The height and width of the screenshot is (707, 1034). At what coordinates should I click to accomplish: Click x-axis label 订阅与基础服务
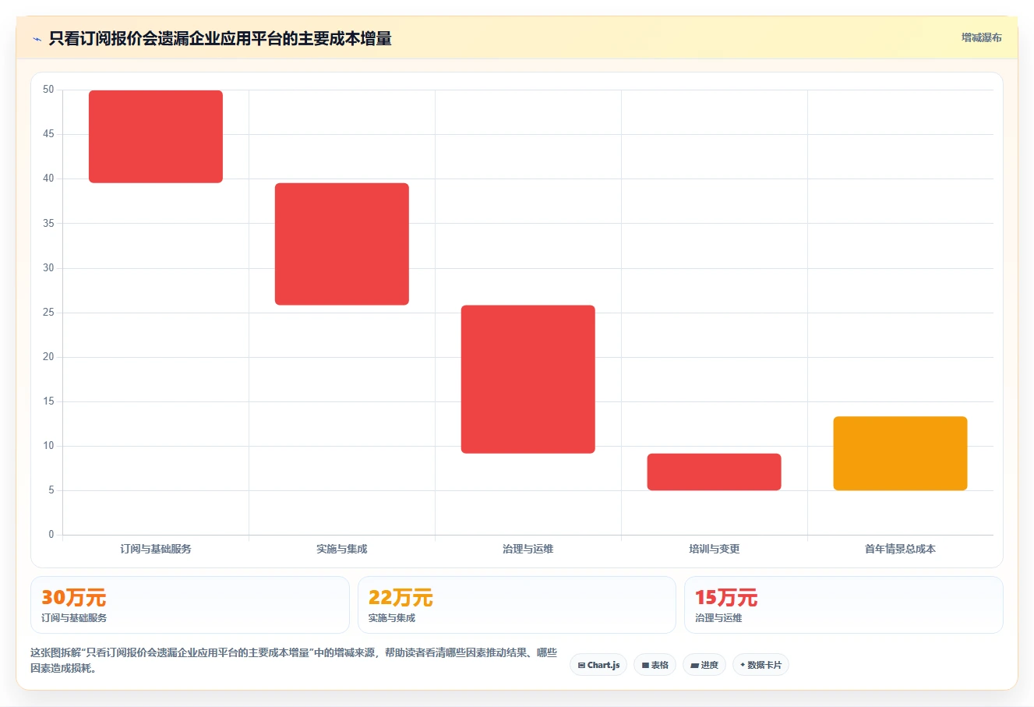(x=156, y=549)
